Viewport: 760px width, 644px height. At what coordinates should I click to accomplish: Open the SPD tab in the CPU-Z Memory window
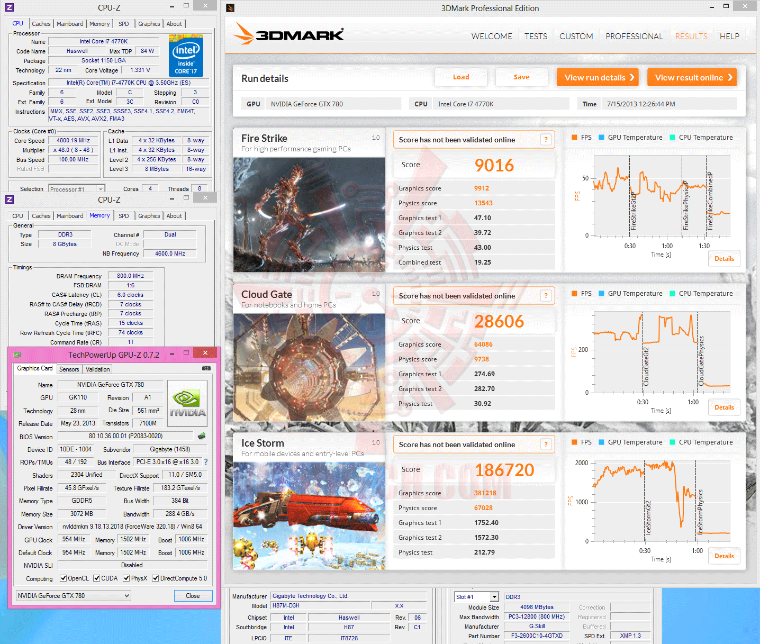pyautogui.click(x=124, y=216)
